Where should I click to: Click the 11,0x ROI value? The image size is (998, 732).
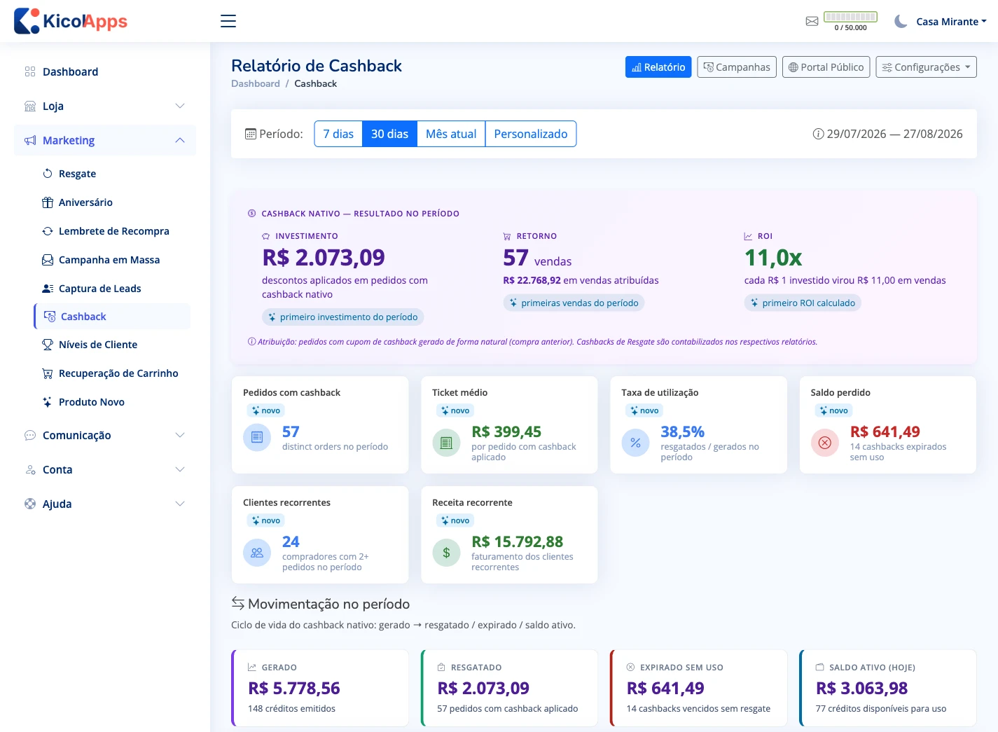pyautogui.click(x=773, y=257)
